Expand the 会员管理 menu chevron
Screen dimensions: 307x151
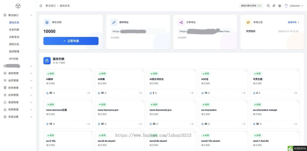click(31, 80)
